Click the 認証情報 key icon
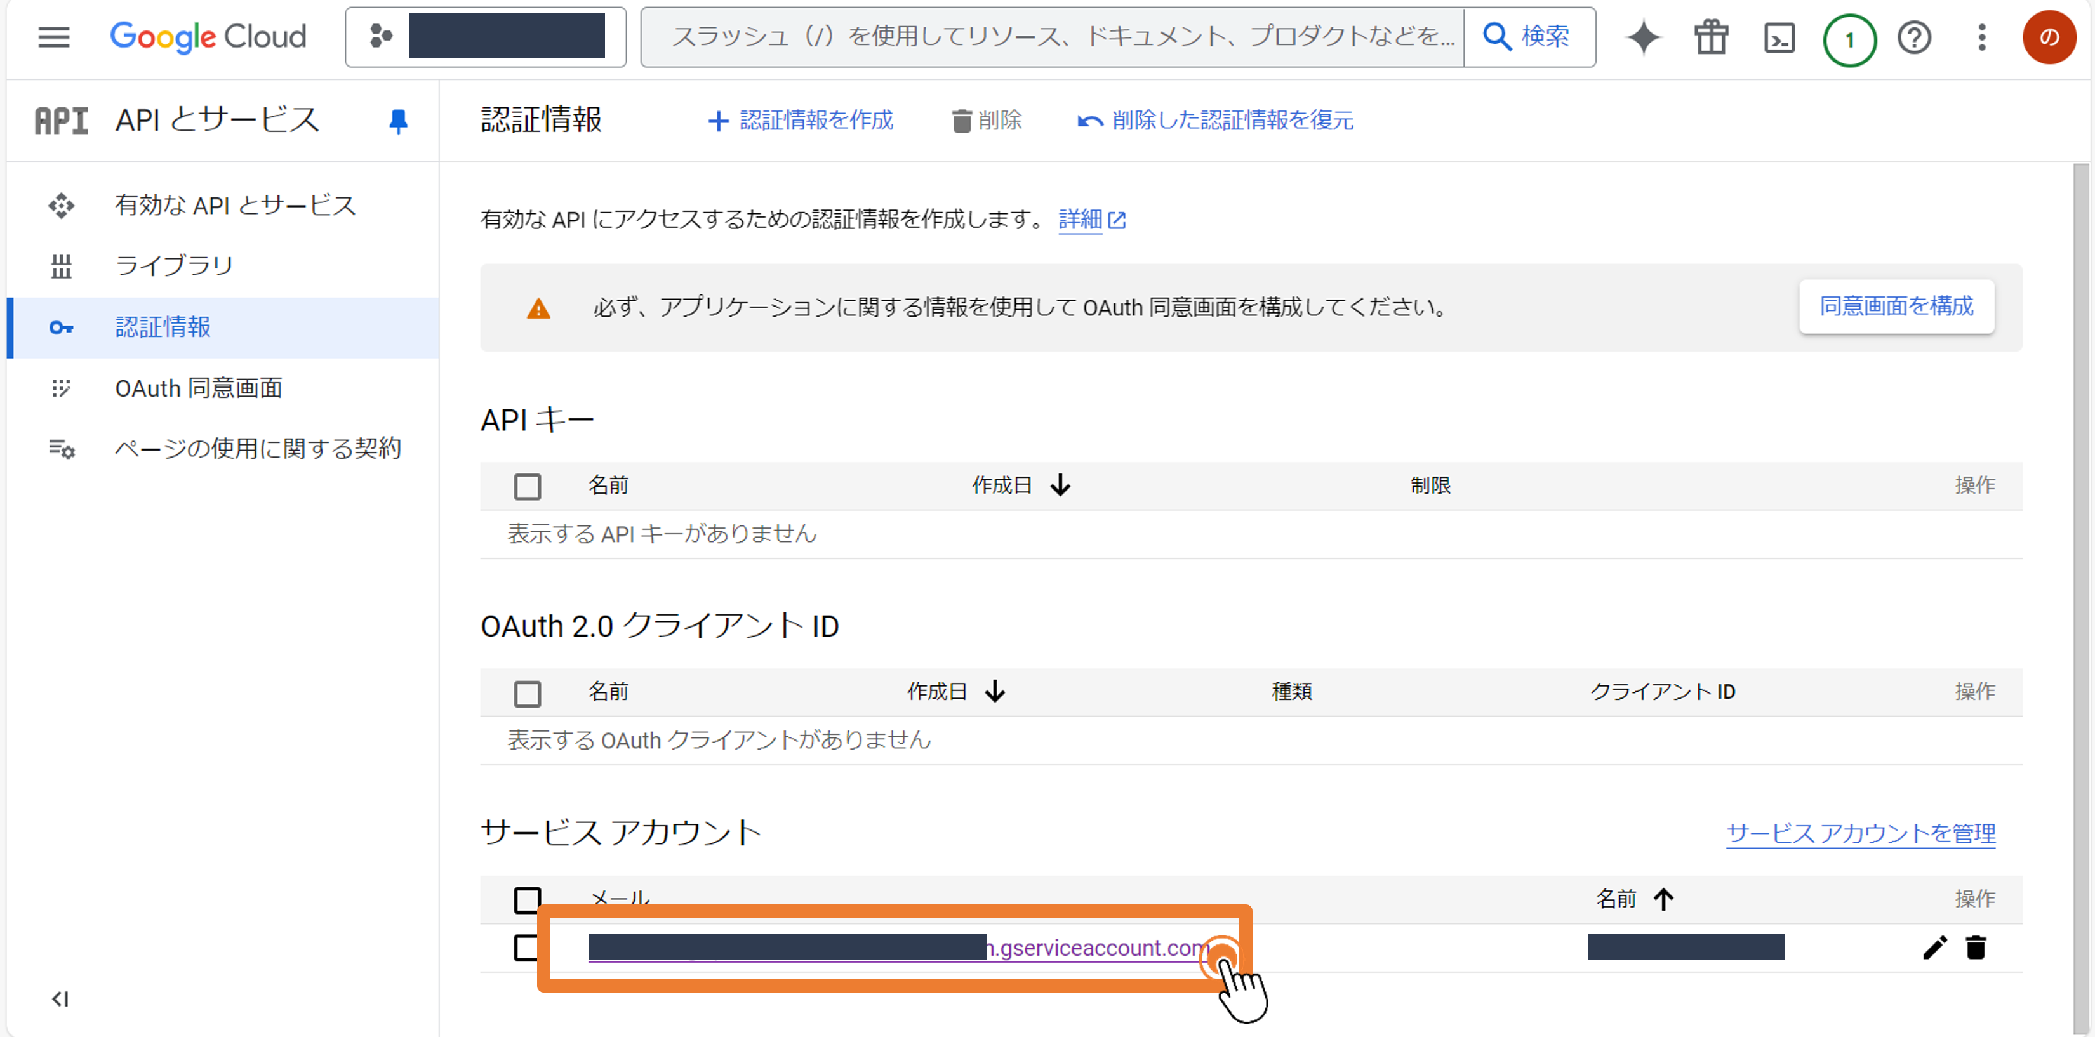The height and width of the screenshot is (1037, 2095). (61, 328)
